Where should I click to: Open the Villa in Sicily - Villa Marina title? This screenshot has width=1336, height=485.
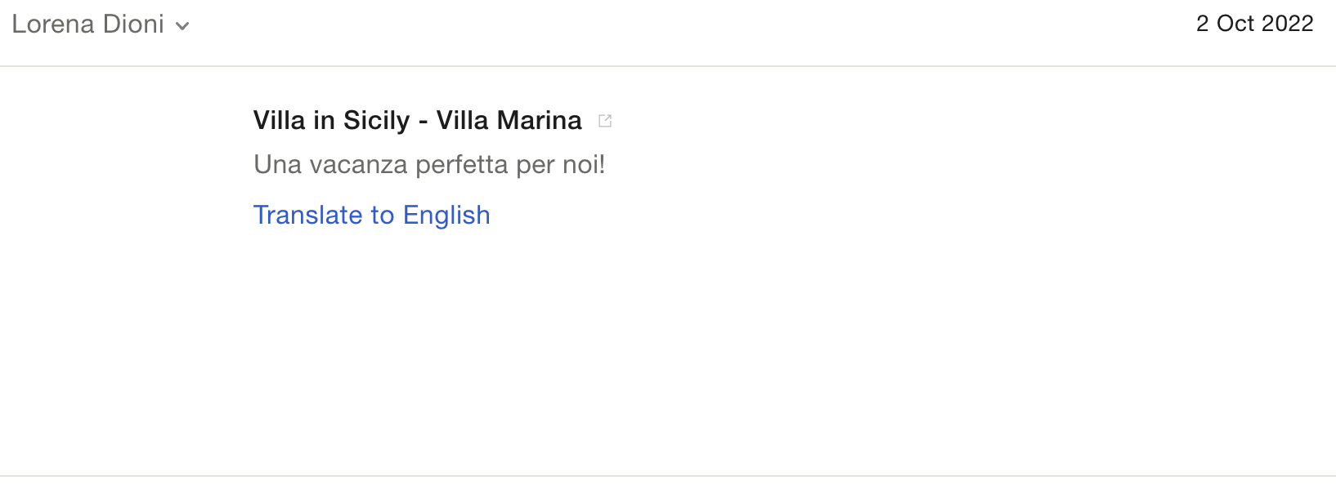tap(417, 120)
